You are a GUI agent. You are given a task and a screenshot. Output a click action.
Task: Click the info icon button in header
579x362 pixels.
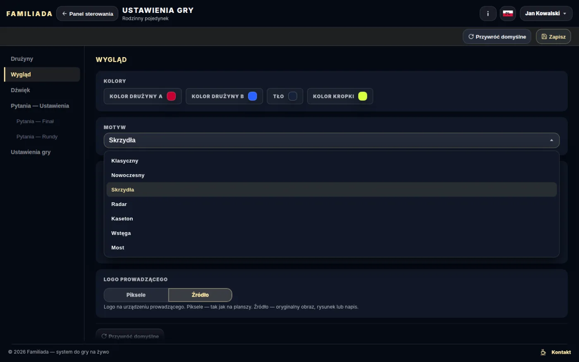click(488, 14)
